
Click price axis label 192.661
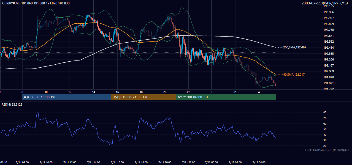[x=329, y=36]
